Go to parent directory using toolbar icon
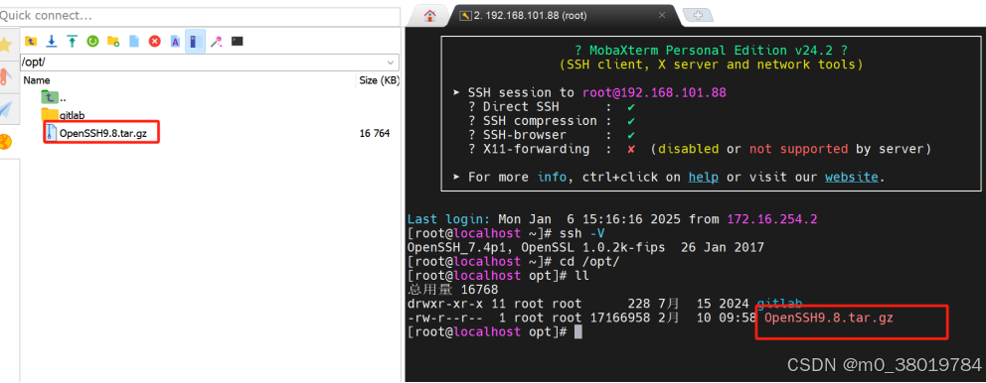 [31, 42]
